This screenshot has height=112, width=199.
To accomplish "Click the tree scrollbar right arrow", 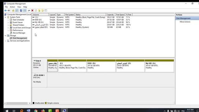I will 30,103.
